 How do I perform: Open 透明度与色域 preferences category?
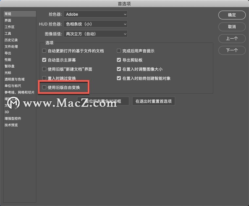click(14, 79)
